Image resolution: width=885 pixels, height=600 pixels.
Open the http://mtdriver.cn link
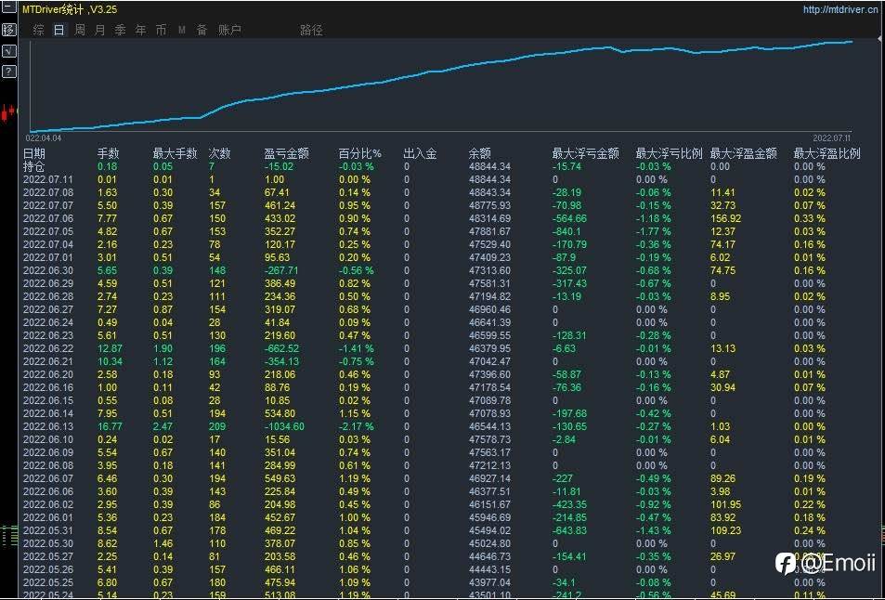tap(840, 9)
